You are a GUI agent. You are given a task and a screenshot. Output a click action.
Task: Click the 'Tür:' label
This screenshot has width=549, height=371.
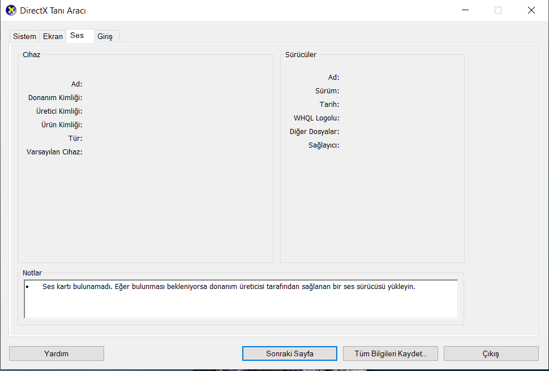(75, 139)
